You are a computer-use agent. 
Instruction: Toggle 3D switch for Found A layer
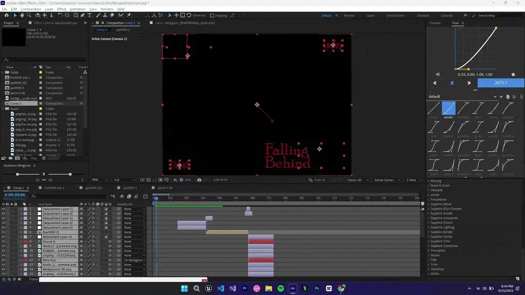[x=110, y=242]
